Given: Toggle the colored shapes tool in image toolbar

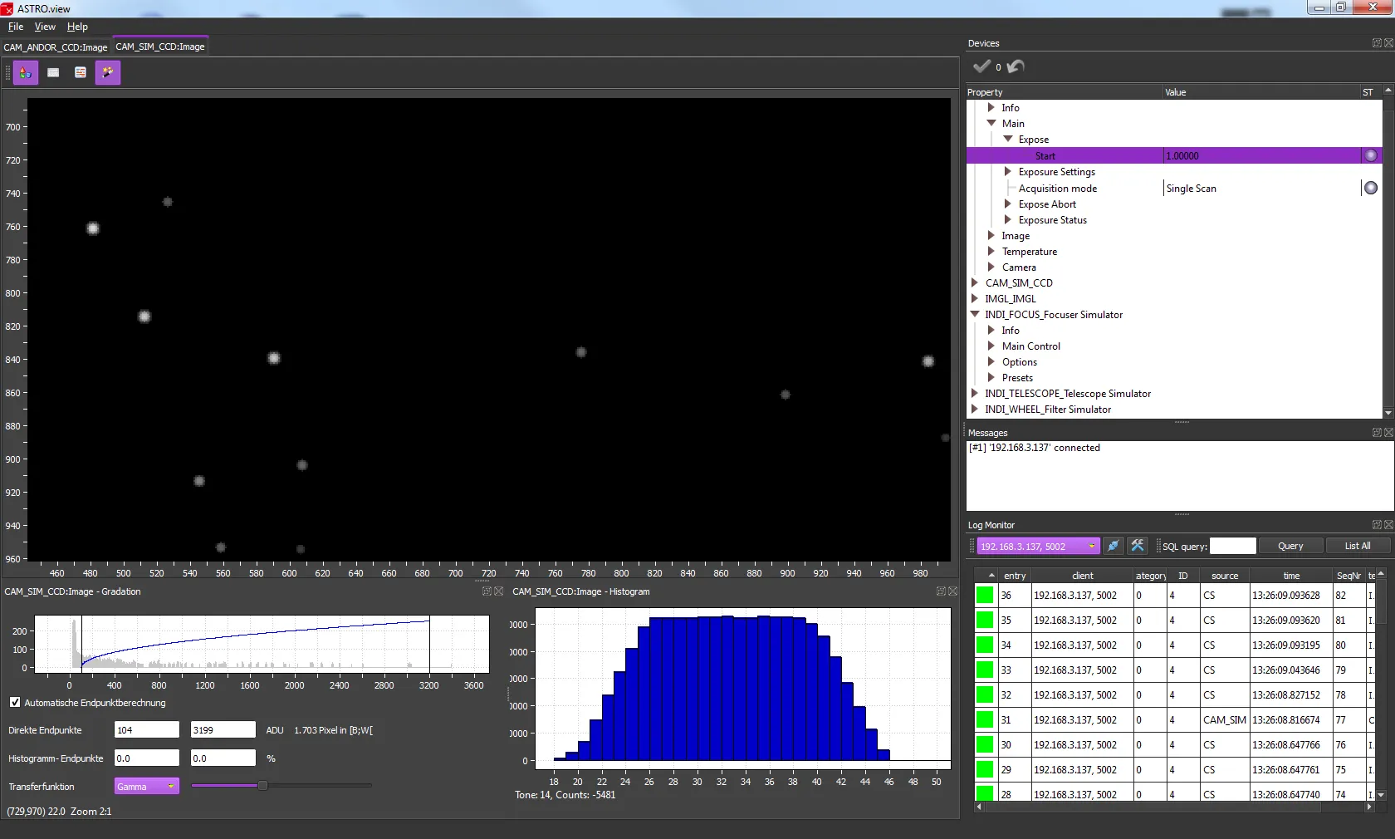Looking at the screenshot, I should tap(26, 73).
